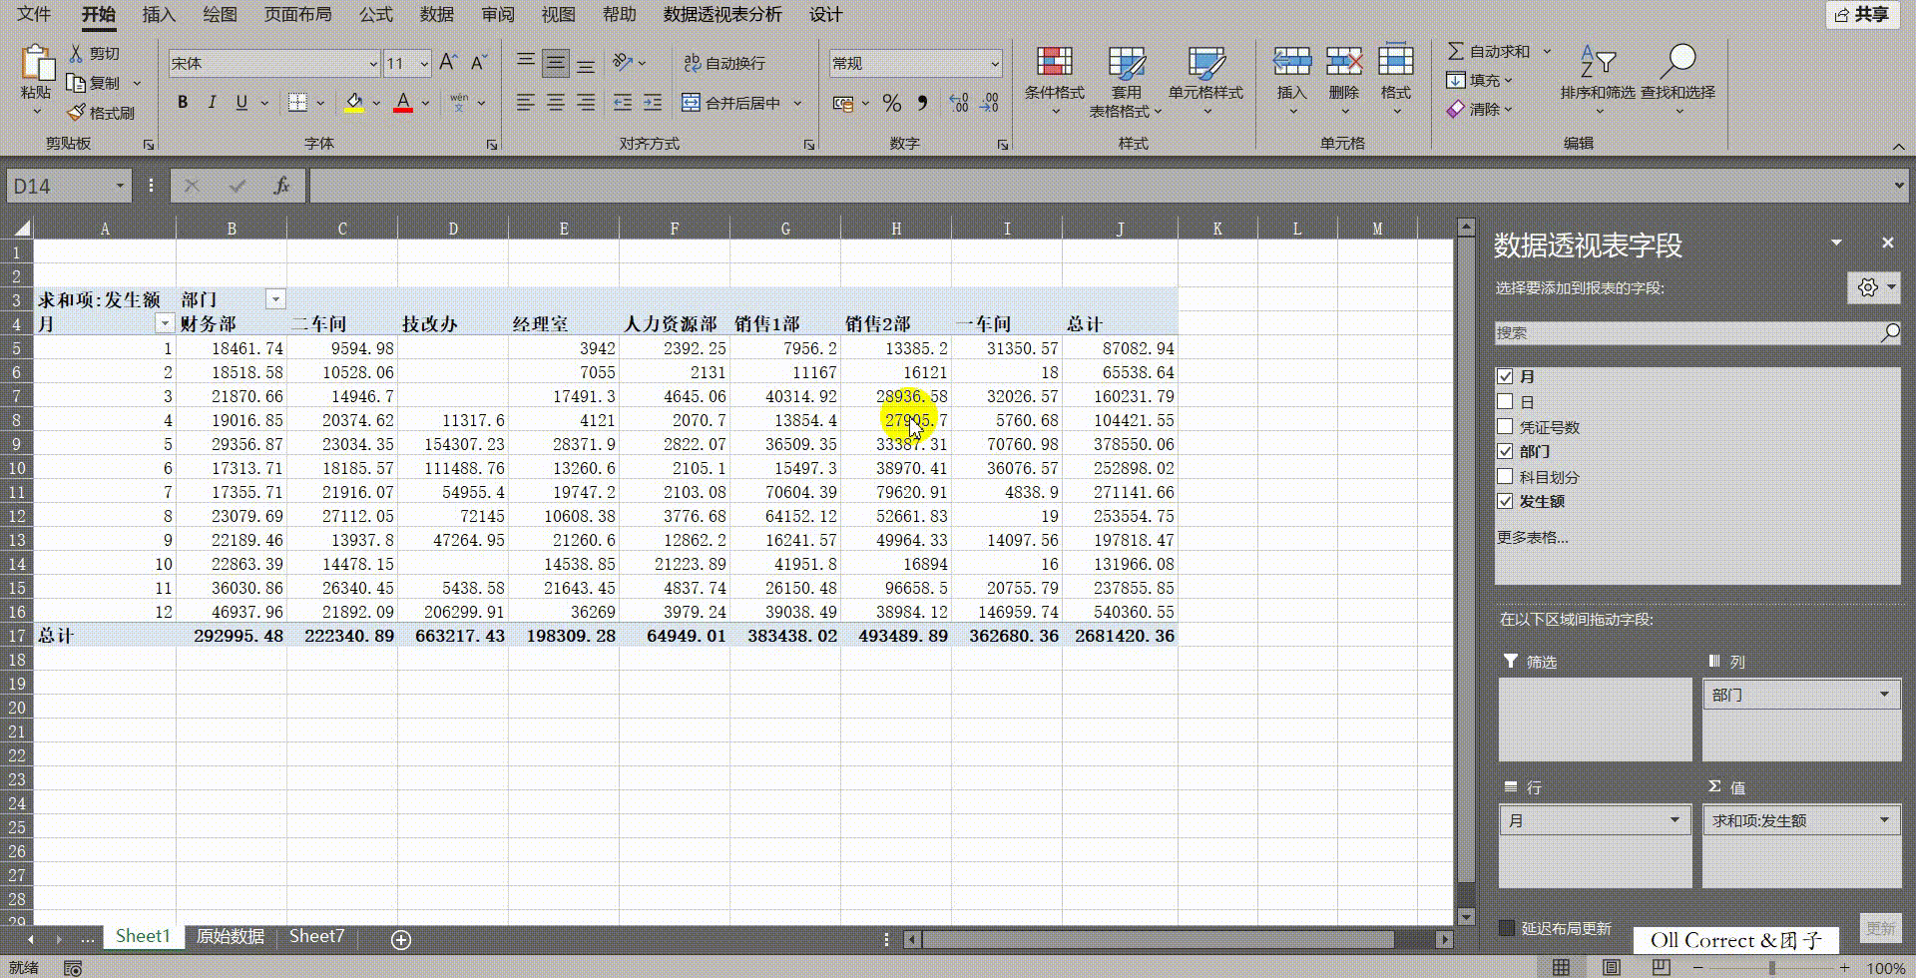This screenshot has width=1916, height=978.
Task: Switch to the 插入 ribbon tab
Action: 159,14
